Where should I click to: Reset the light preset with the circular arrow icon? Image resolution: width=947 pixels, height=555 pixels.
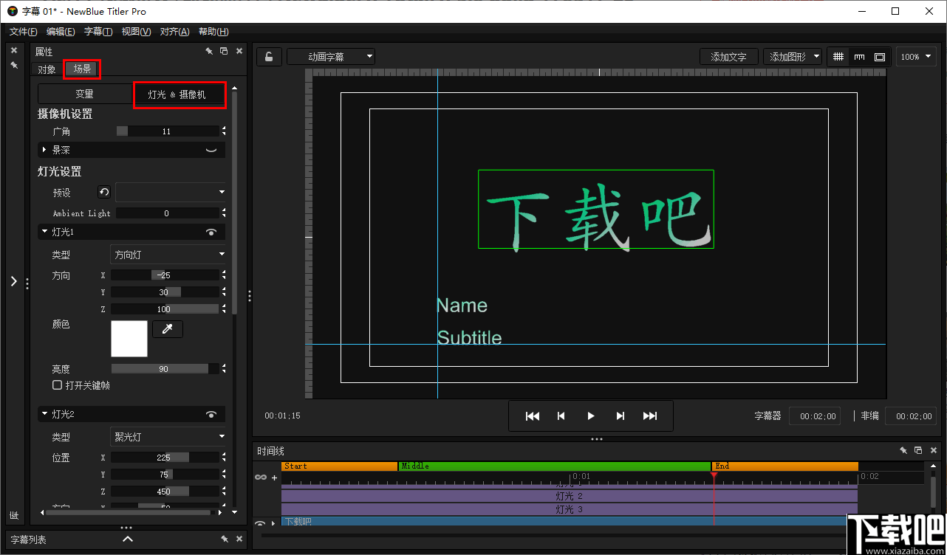click(103, 192)
